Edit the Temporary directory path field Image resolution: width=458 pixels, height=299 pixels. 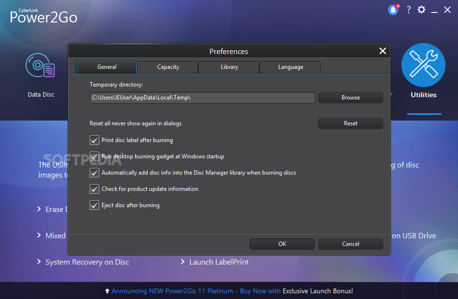pyautogui.click(x=202, y=98)
